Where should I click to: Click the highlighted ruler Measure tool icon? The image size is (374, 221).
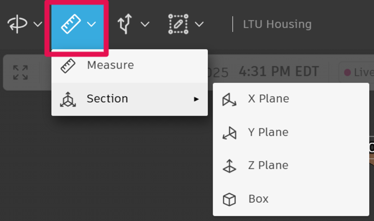pyautogui.click(x=70, y=24)
